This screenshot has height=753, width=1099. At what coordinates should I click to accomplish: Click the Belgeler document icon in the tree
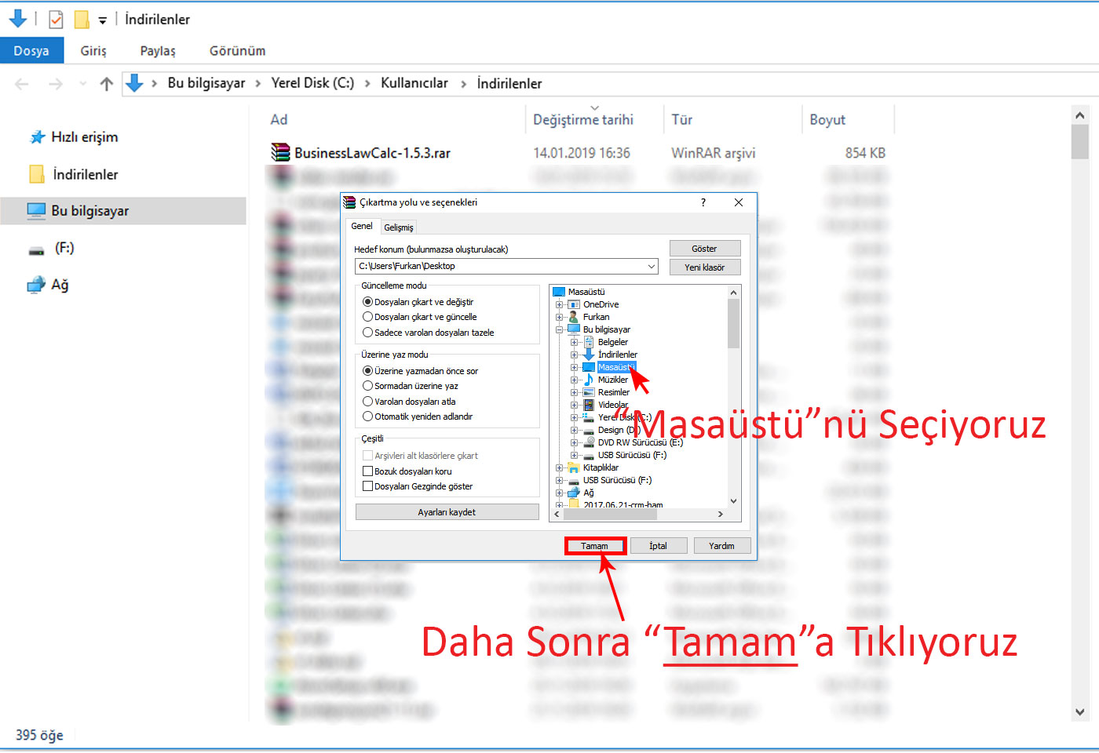589,342
